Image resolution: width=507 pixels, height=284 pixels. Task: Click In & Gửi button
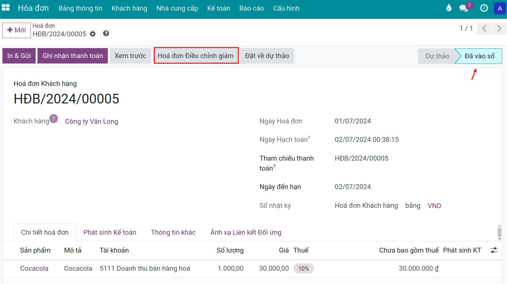coord(19,56)
